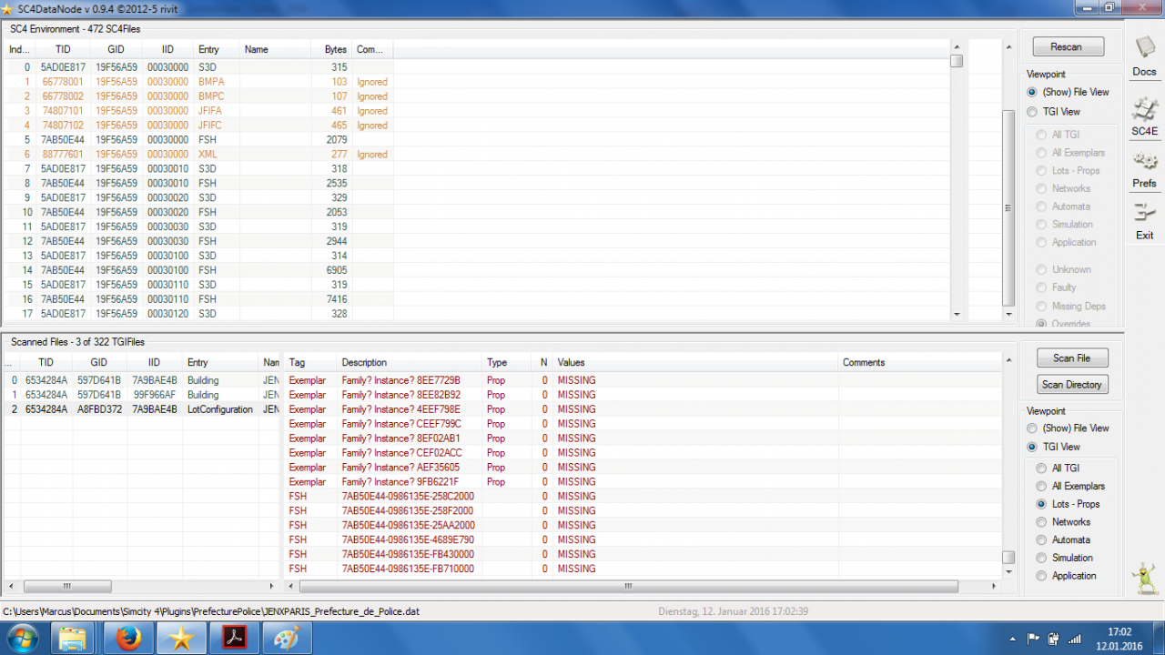Click the green mascot figure icon
The height and width of the screenshot is (655, 1165).
[x=1143, y=578]
